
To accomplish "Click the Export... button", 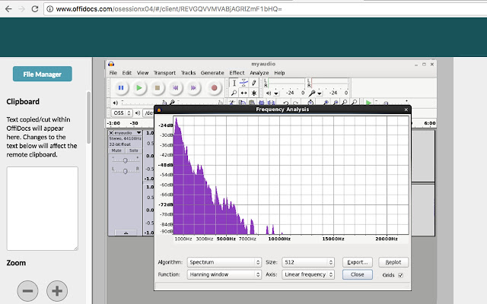I will [x=358, y=262].
